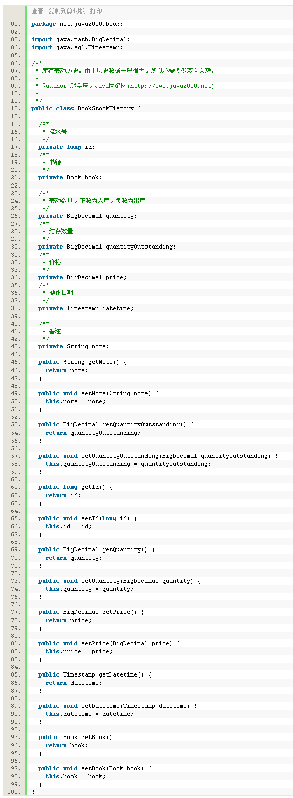Click the 'public Book getBook() {' line
293x798 pixels.
click(79, 737)
